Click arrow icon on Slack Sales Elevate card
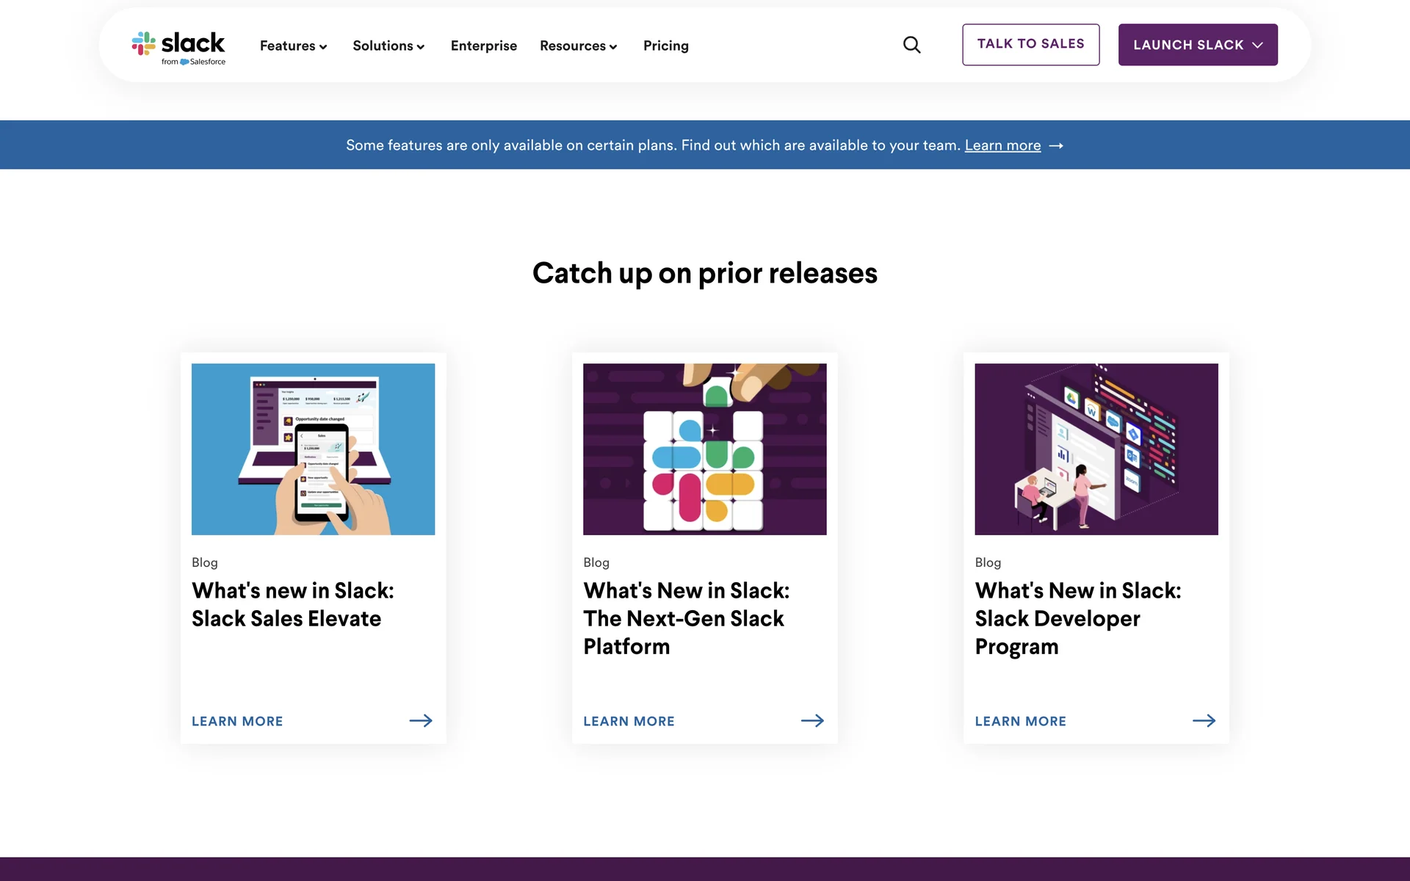 pyautogui.click(x=421, y=721)
